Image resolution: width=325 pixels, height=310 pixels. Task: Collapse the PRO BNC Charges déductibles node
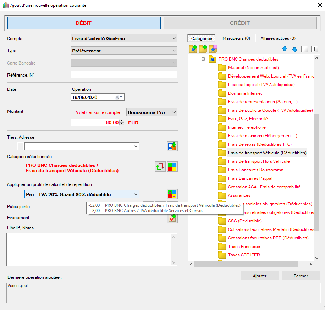tap(203, 59)
